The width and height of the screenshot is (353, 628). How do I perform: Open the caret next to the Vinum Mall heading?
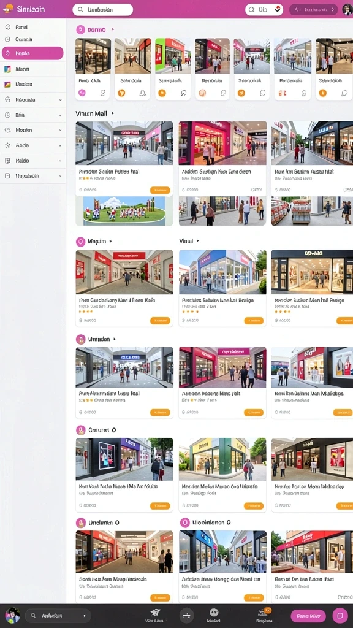pyautogui.click(x=113, y=113)
